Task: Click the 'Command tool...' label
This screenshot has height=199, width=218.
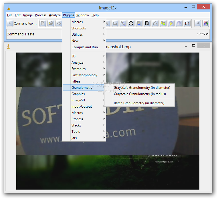Action: 25,23
